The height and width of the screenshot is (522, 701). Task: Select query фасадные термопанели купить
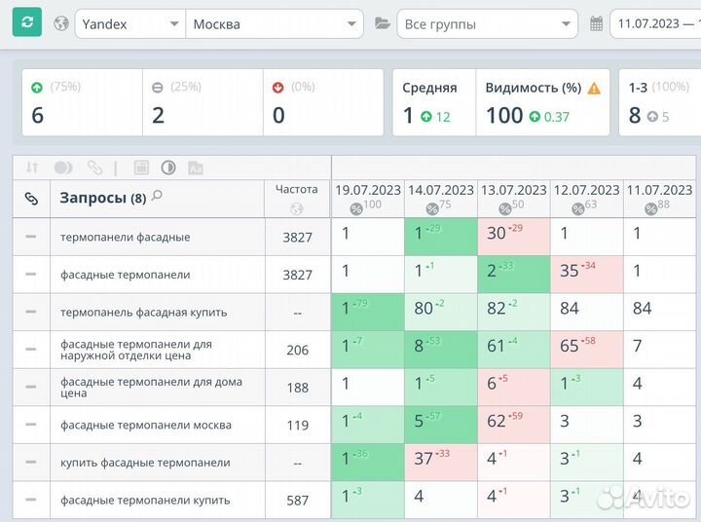coord(145,500)
